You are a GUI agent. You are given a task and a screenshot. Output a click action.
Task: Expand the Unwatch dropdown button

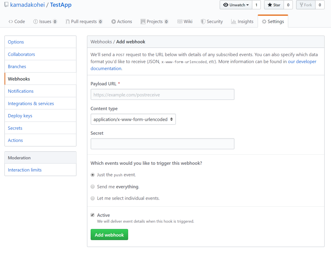coord(236,5)
